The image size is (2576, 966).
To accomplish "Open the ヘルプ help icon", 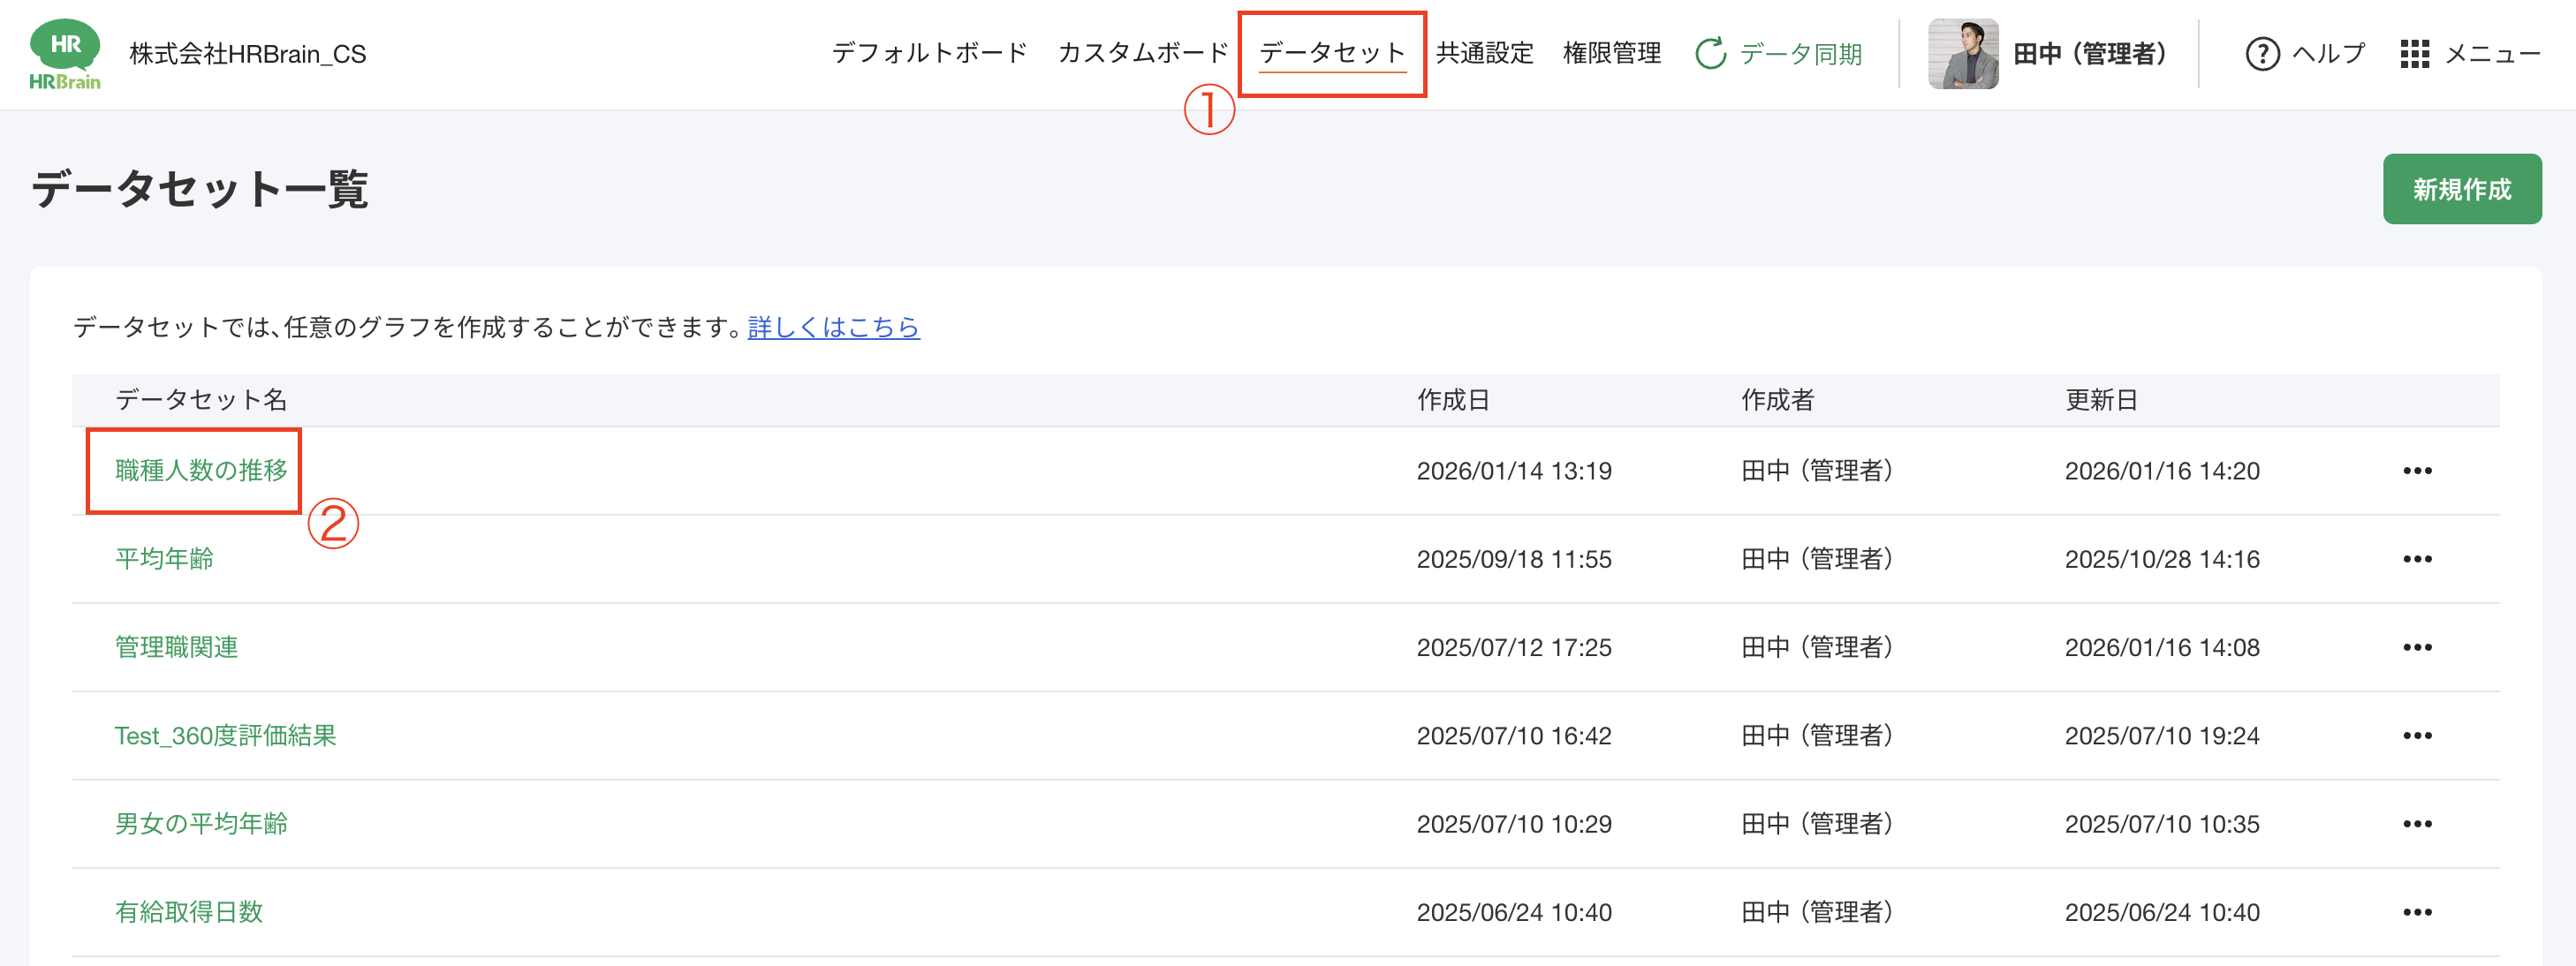I will coord(2263,55).
